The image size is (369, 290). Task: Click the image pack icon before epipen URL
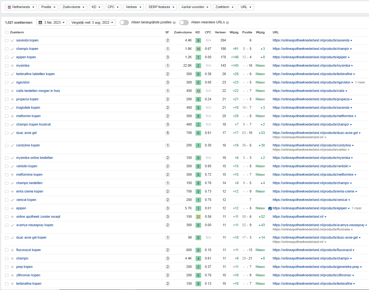[x=270, y=208]
